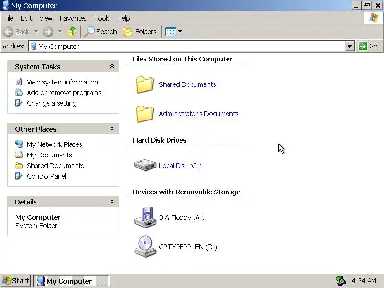The width and height of the screenshot is (384, 288).
Task: Click the Local Disk (C:) label
Action: 180,166
